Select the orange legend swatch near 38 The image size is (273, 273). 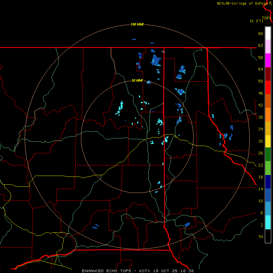point(268,115)
